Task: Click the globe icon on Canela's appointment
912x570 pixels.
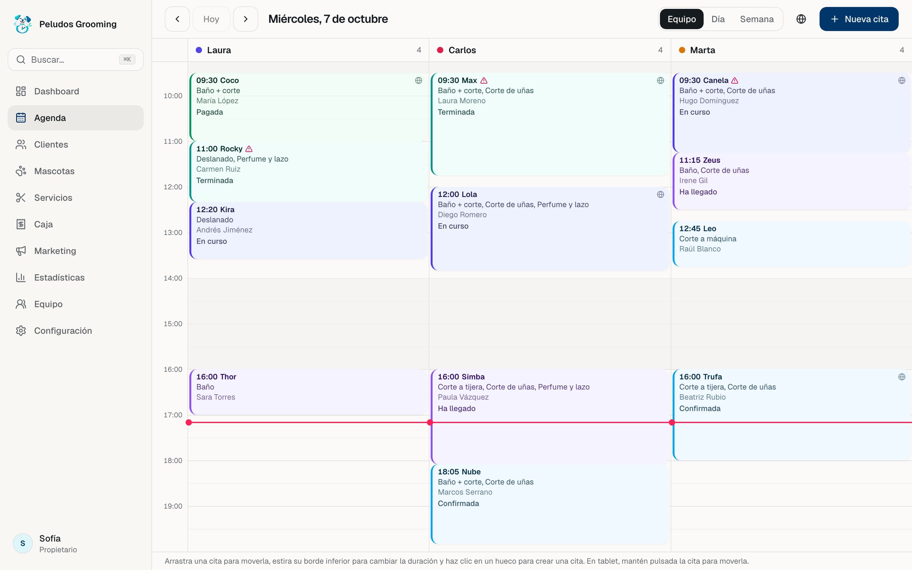Action: pos(902,80)
